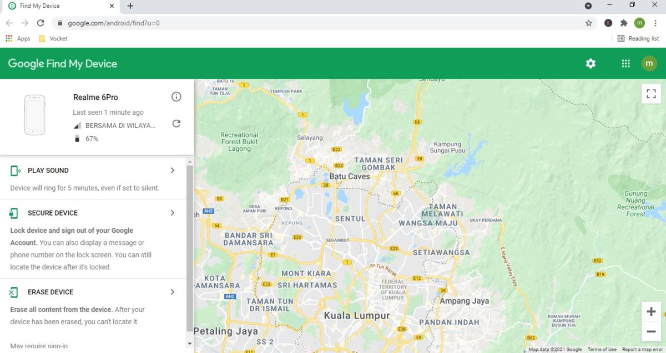Click Report a map error link
666x353 pixels.
pos(643,350)
